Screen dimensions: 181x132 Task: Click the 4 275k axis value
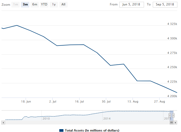[172, 53]
